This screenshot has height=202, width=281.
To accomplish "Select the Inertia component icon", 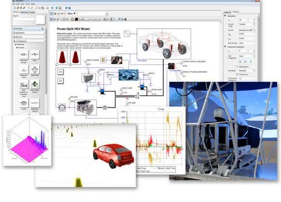I will pos(24,103).
